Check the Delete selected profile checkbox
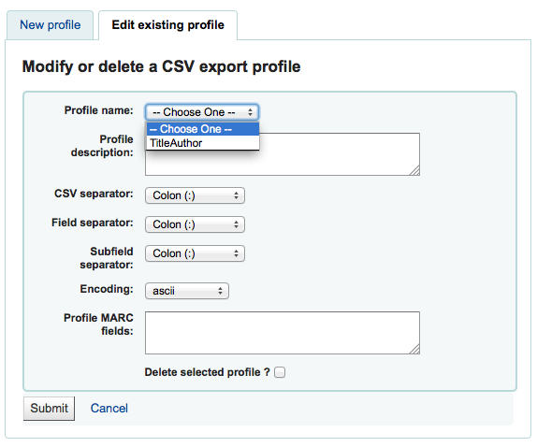This screenshot has width=537, height=447. 280,372
